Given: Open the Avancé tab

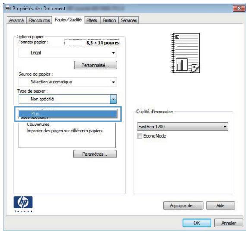Looking at the screenshot, I should [16, 20].
